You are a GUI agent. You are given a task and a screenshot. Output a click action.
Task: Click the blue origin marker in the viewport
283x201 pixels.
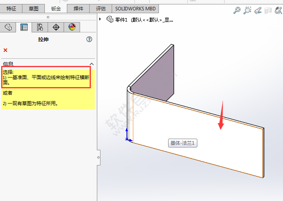pos(127,139)
